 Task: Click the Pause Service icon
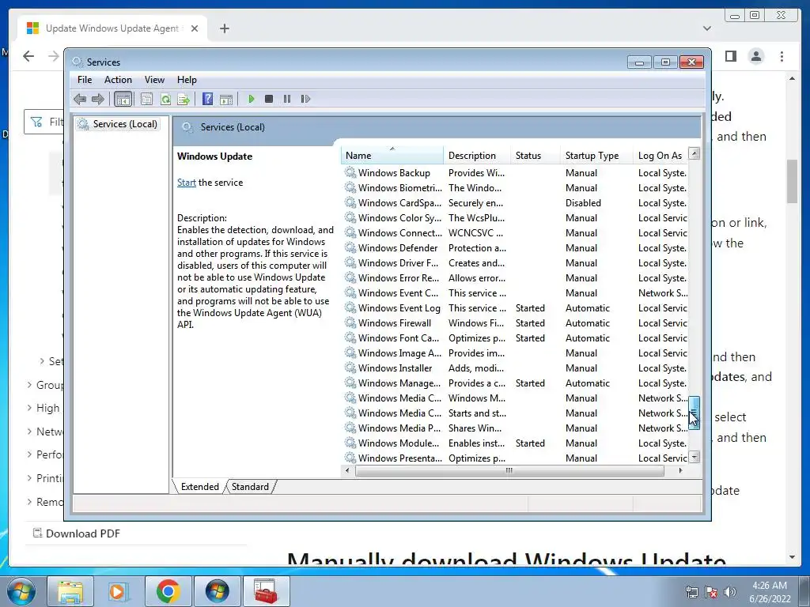(x=287, y=99)
